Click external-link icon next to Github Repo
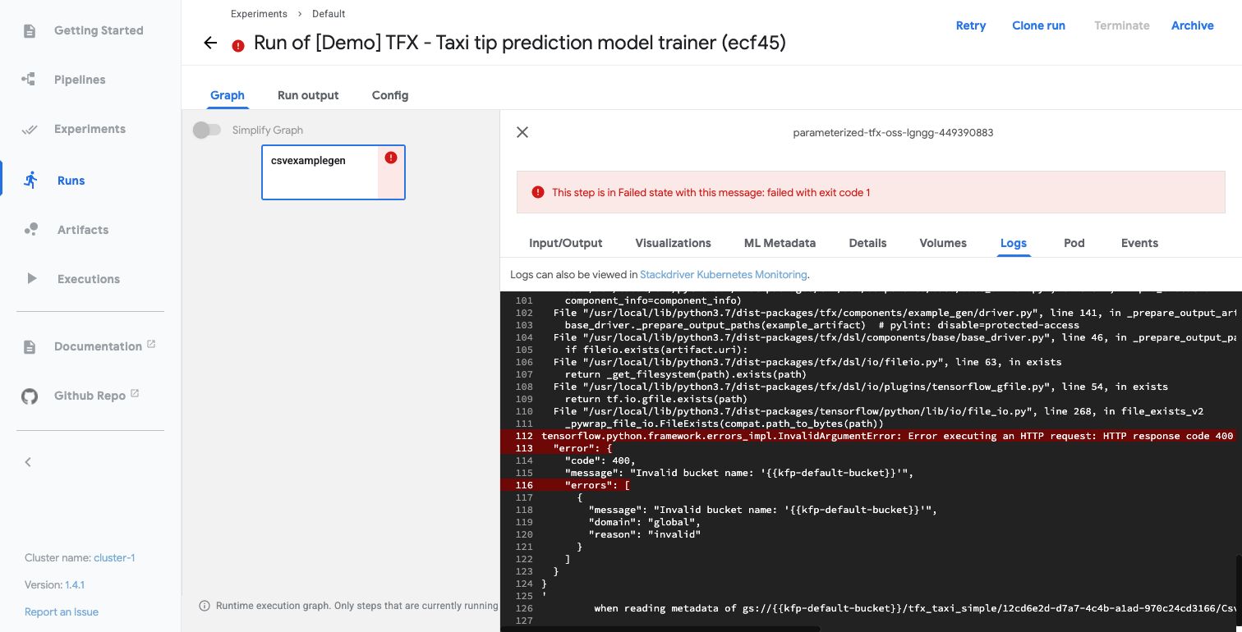The width and height of the screenshot is (1242, 632). coord(135,393)
